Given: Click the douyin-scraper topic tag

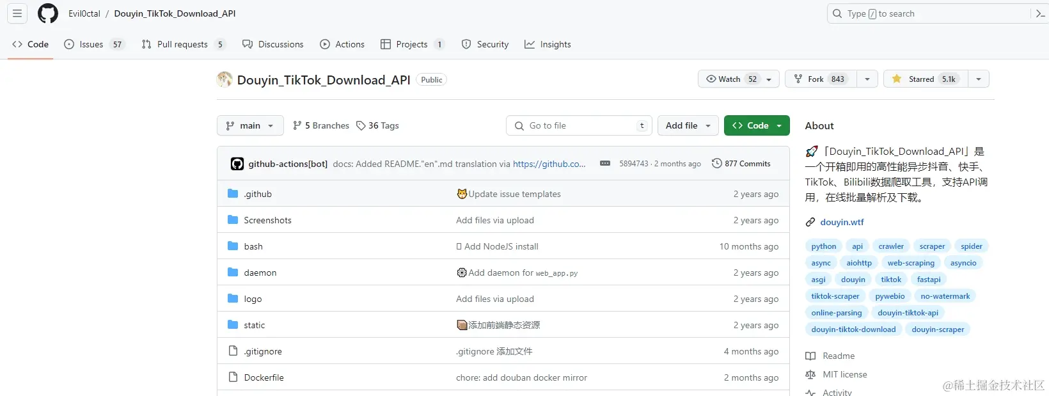Looking at the screenshot, I should [938, 329].
